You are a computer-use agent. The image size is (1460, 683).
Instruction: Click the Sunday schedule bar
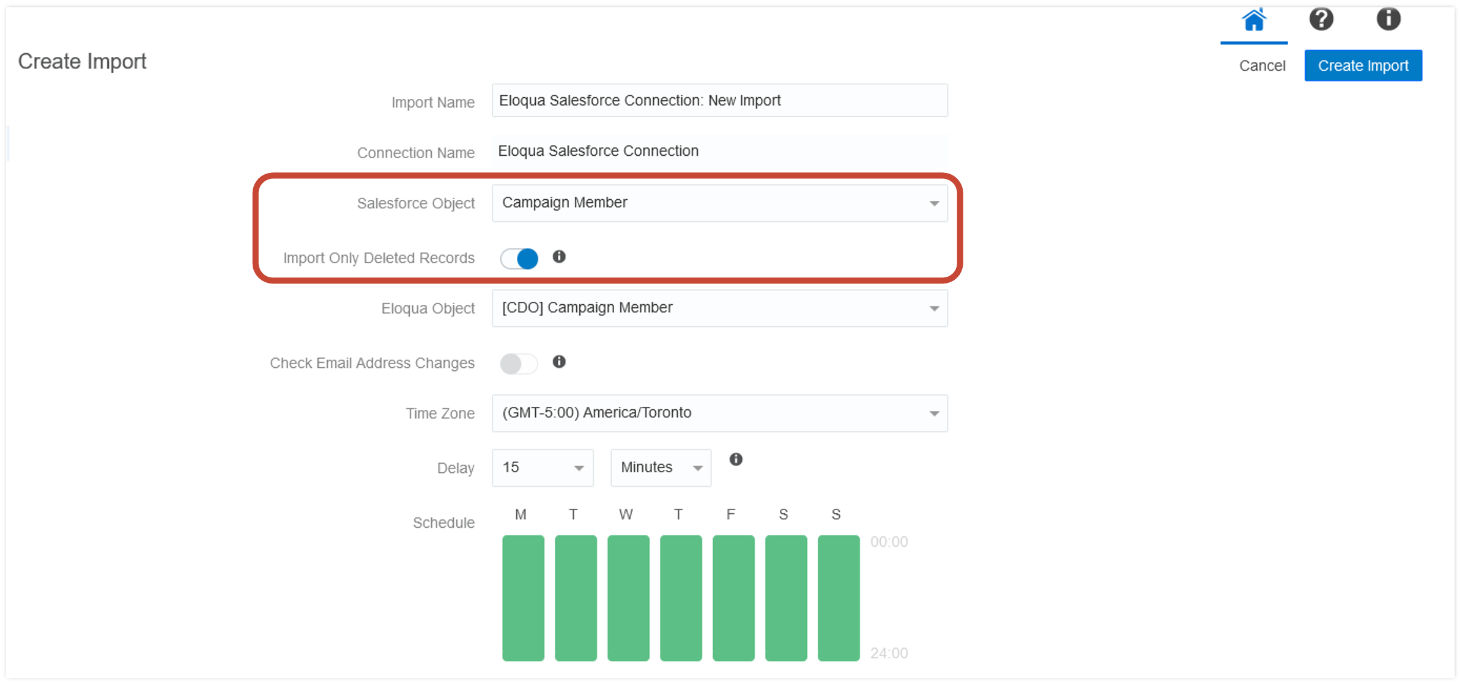click(838, 597)
